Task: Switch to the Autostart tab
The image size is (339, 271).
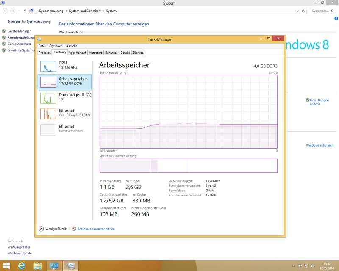Action: tap(95, 53)
